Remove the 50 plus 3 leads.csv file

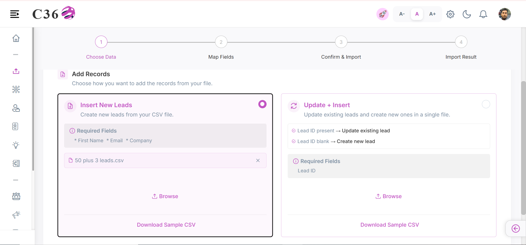coord(258,160)
